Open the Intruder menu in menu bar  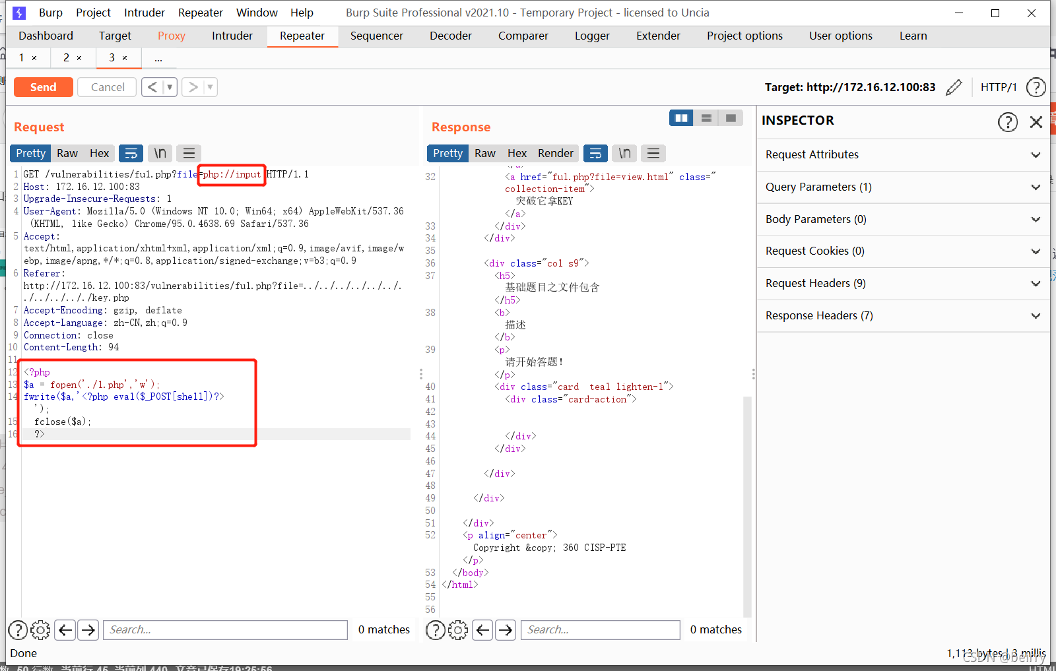click(145, 13)
